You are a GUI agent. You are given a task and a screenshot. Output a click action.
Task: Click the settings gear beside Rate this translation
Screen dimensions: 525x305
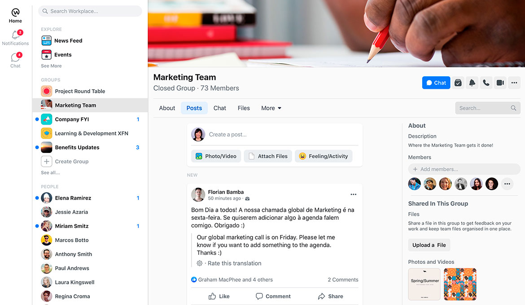click(200, 263)
